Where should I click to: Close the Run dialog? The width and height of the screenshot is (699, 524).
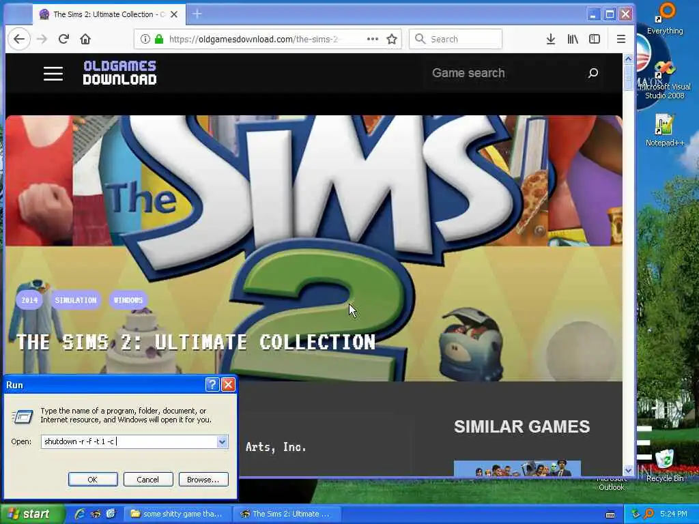pyautogui.click(x=228, y=385)
